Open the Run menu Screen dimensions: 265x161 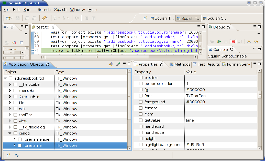(x=27, y=10)
